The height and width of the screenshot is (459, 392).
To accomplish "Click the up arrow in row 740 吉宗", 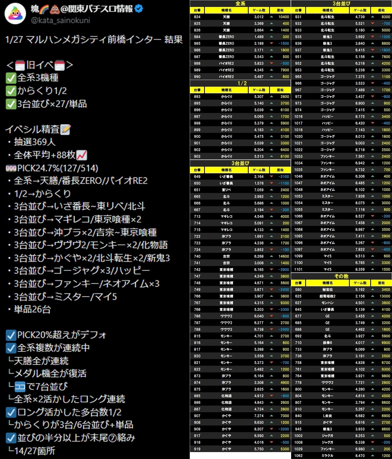I will [272, 256].
